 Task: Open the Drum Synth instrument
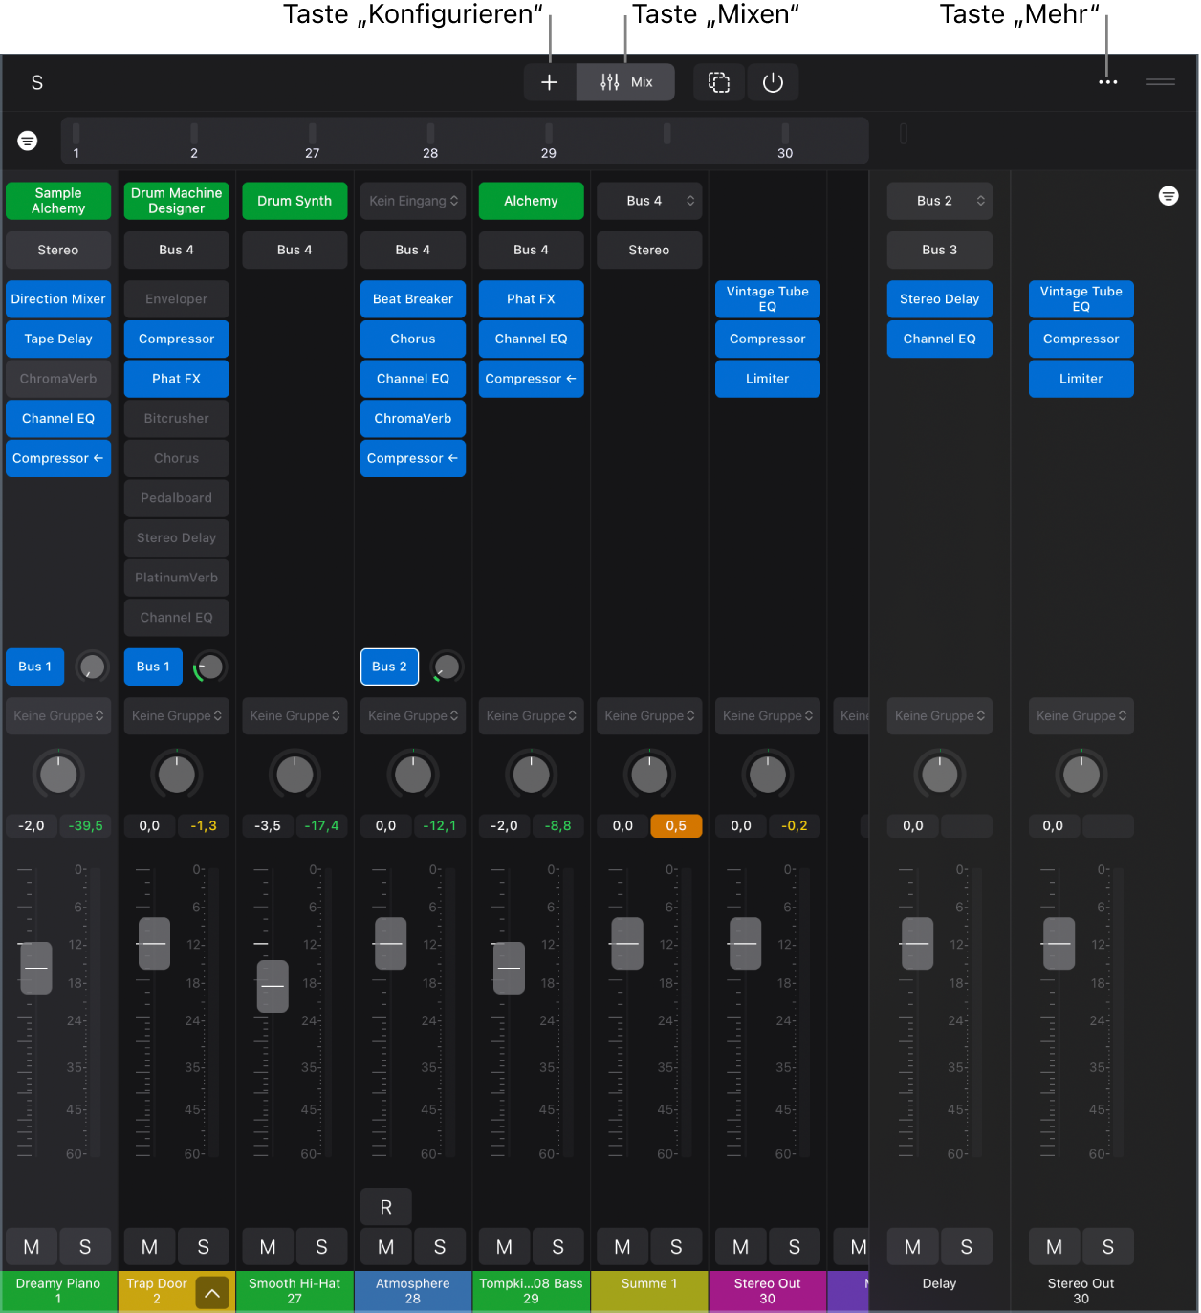click(x=295, y=201)
